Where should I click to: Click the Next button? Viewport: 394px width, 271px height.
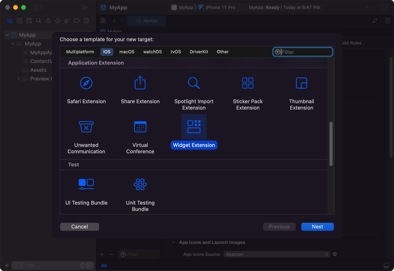317,227
